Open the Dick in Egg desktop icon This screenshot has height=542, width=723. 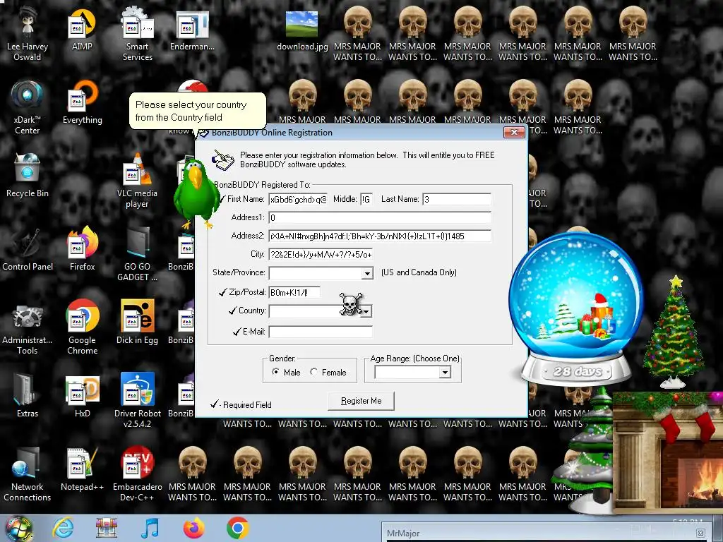[138, 323]
